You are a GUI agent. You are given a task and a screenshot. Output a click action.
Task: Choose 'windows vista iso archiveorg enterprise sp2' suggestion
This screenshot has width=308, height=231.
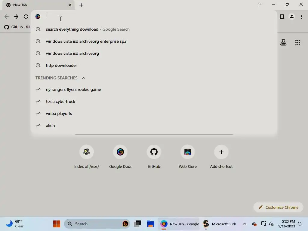click(x=154, y=41)
